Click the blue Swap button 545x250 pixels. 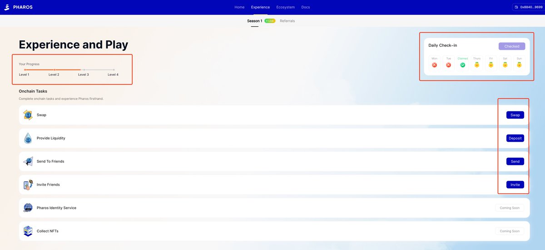(515, 115)
